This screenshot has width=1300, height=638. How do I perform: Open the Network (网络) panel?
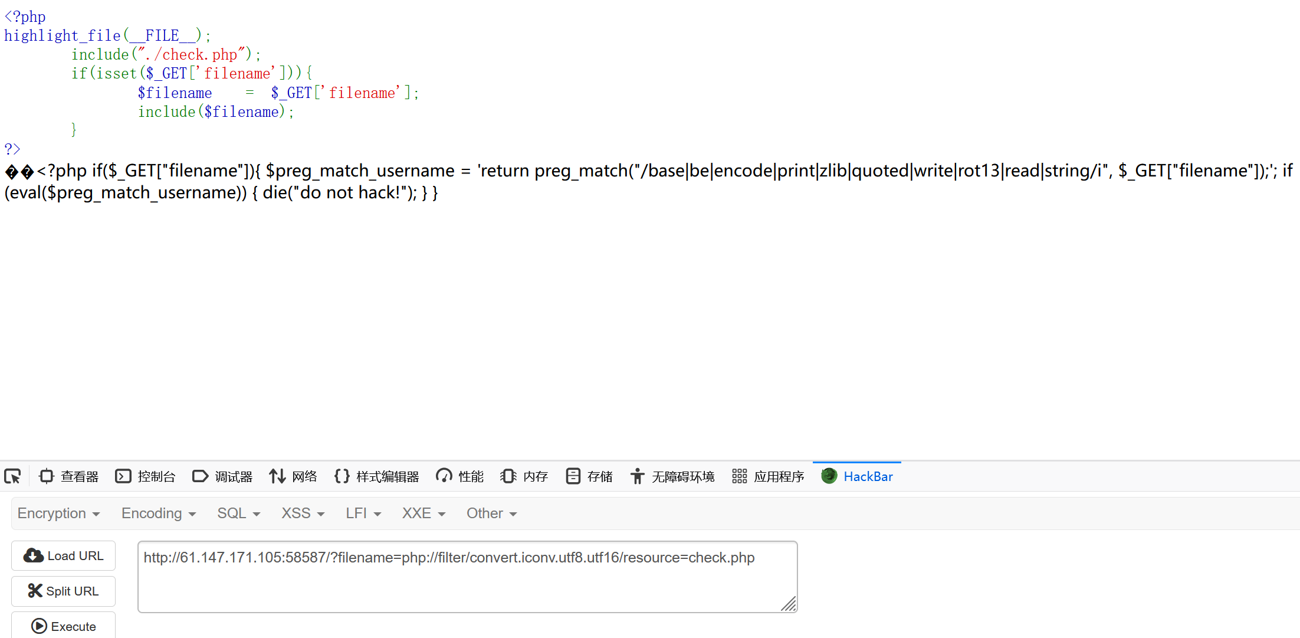pyautogui.click(x=293, y=476)
